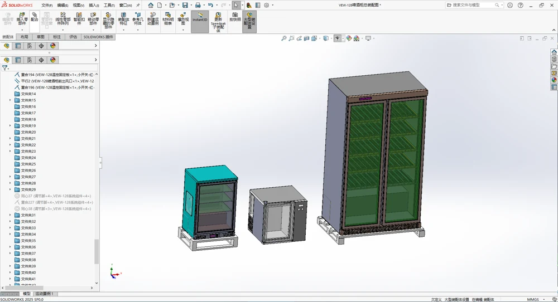This screenshot has width=558, height=302.
Task: Open 线性零部件阵列 linear component pattern
Action: click(x=63, y=18)
